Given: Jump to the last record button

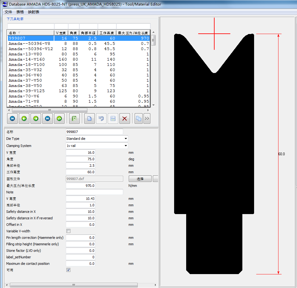Looking at the screenshot, I should pyautogui.click(x=48, y=118).
